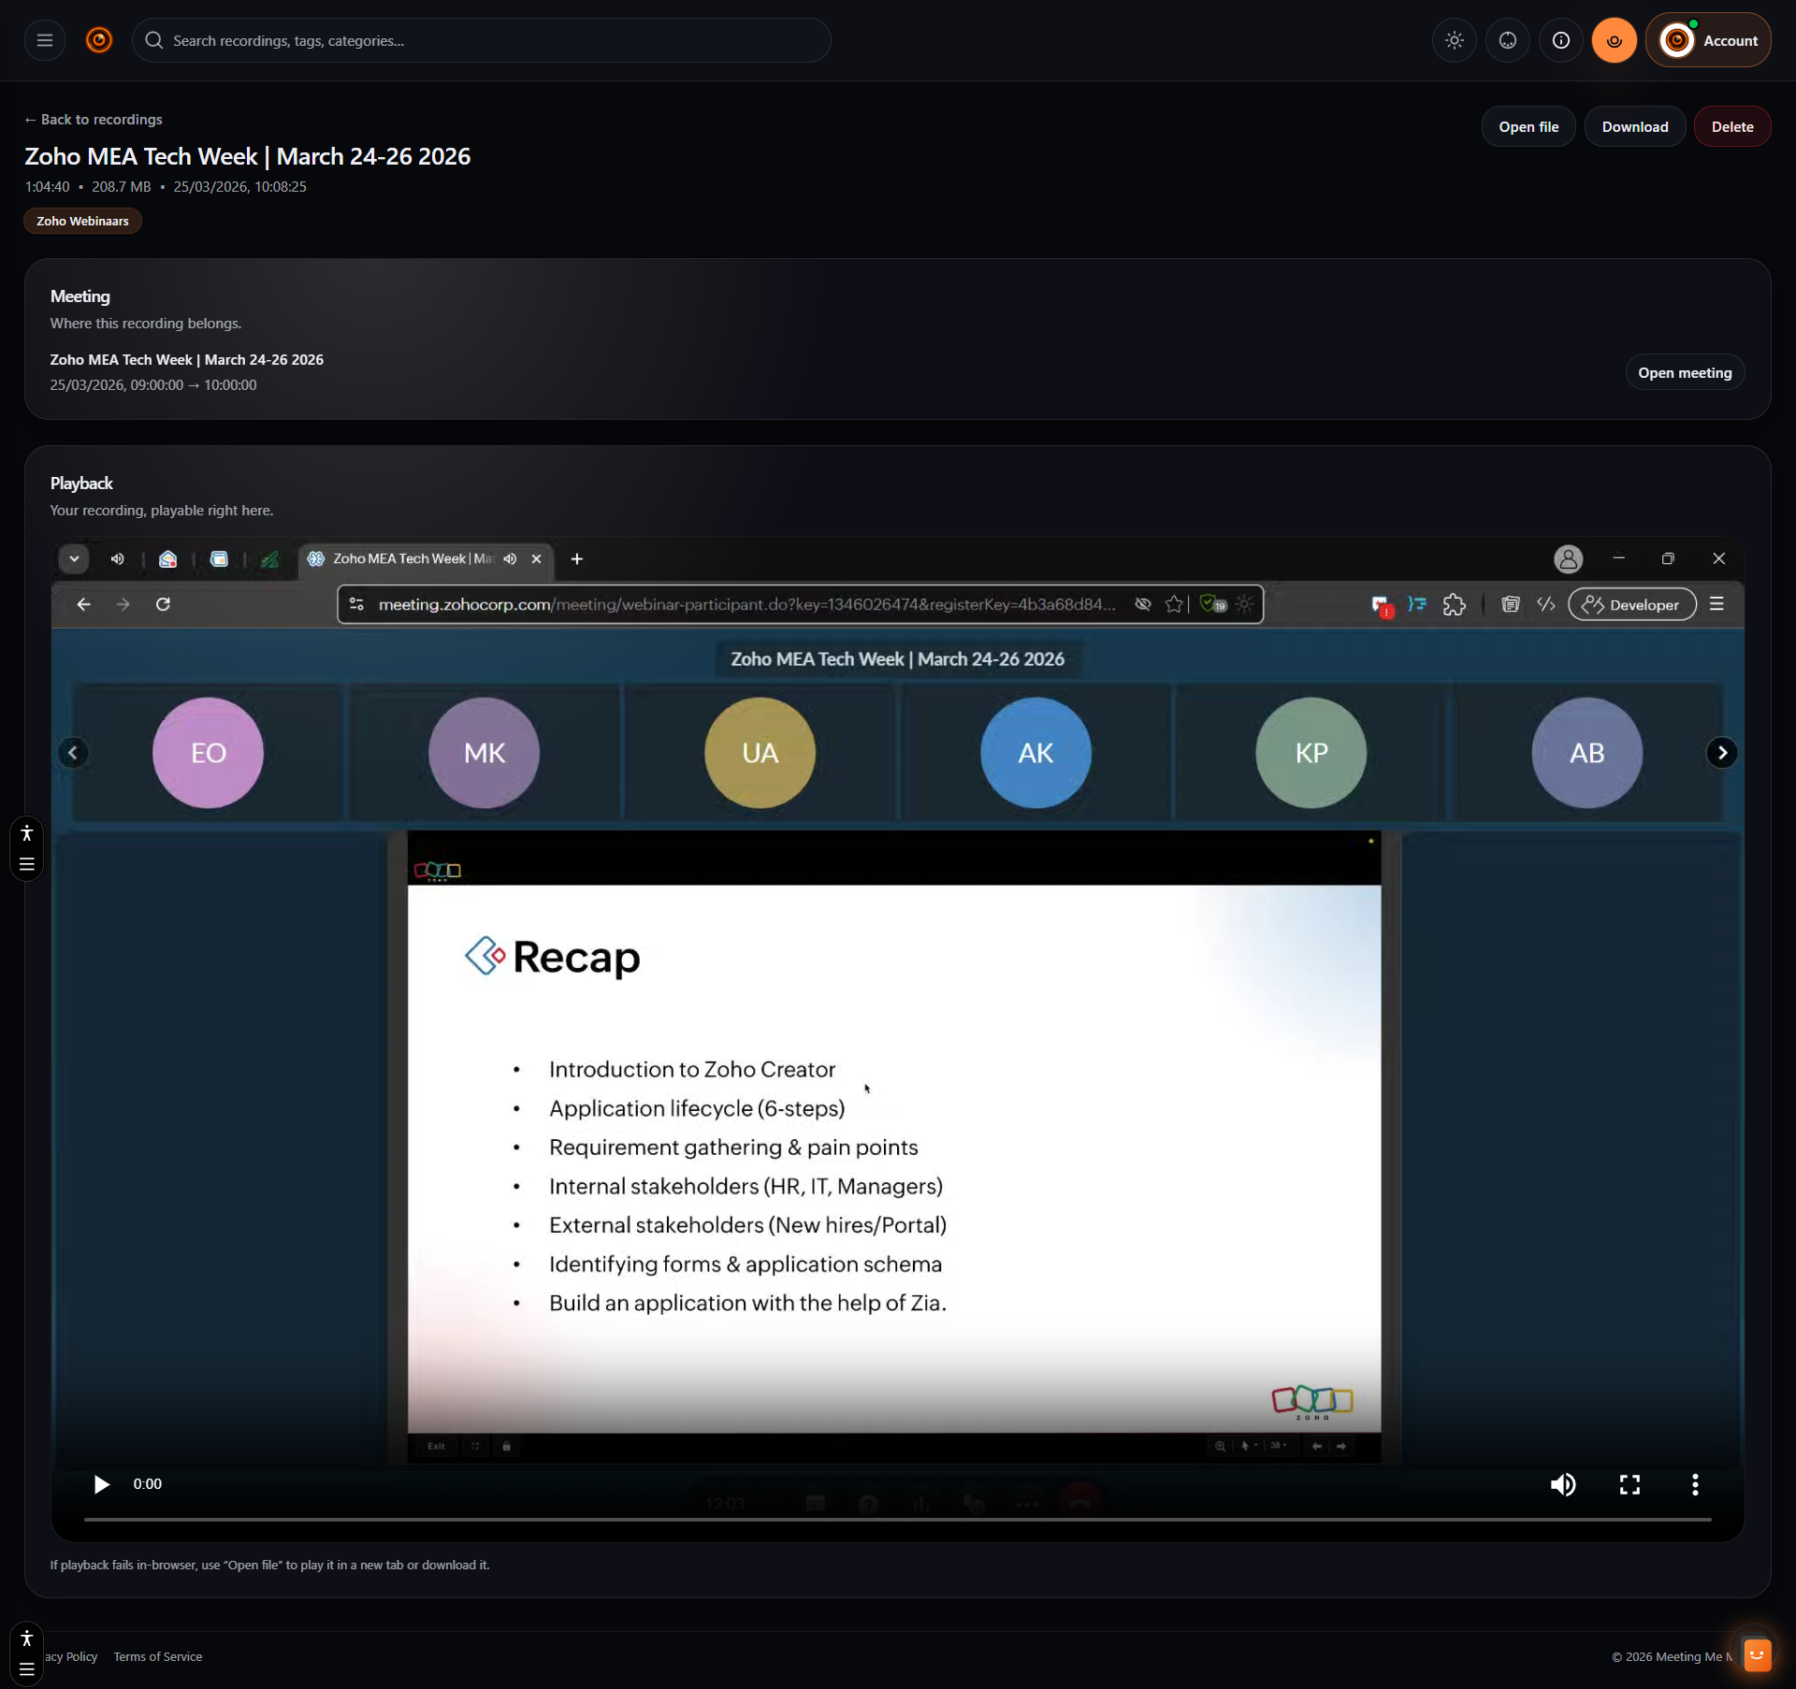Open the orange chat widget at bottom right
This screenshot has height=1689, width=1796.
pos(1756,1654)
